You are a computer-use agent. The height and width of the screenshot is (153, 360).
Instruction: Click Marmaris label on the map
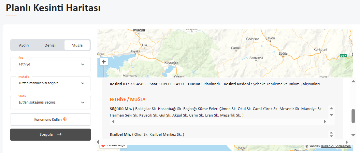click(x=130, y=76)
